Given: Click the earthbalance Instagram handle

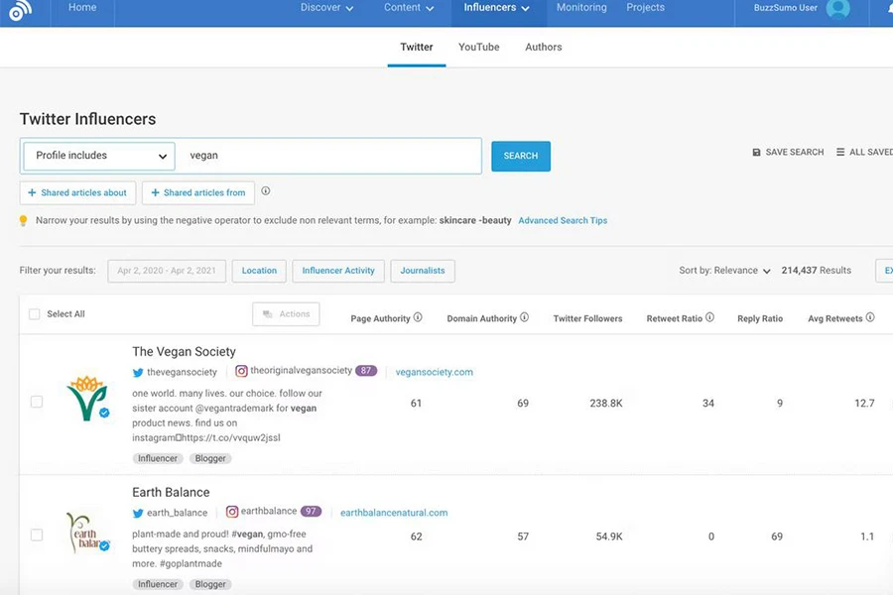Looking at the screenshot, I should point(269,511).
